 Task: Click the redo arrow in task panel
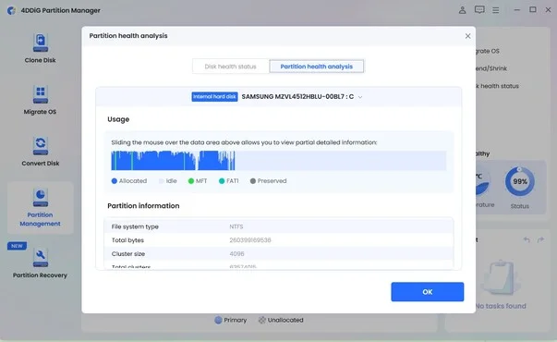(540, 240)
